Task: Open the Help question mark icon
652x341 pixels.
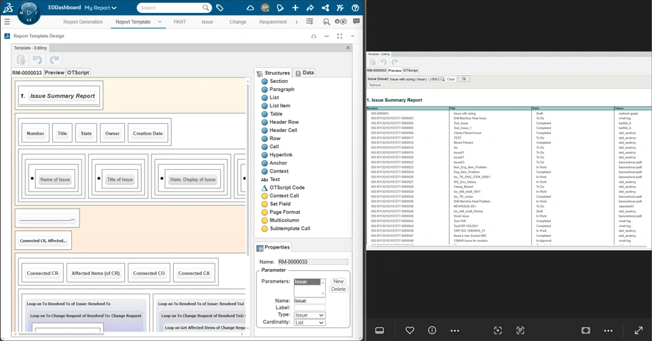Action: (x=355, y=7)
